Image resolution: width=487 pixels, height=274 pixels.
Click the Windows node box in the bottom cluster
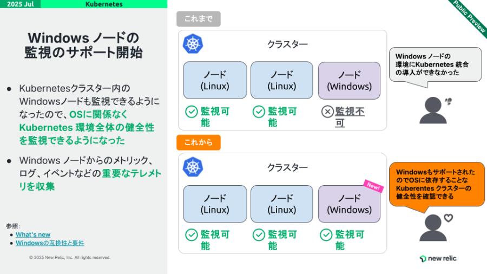tap(349, 204)
